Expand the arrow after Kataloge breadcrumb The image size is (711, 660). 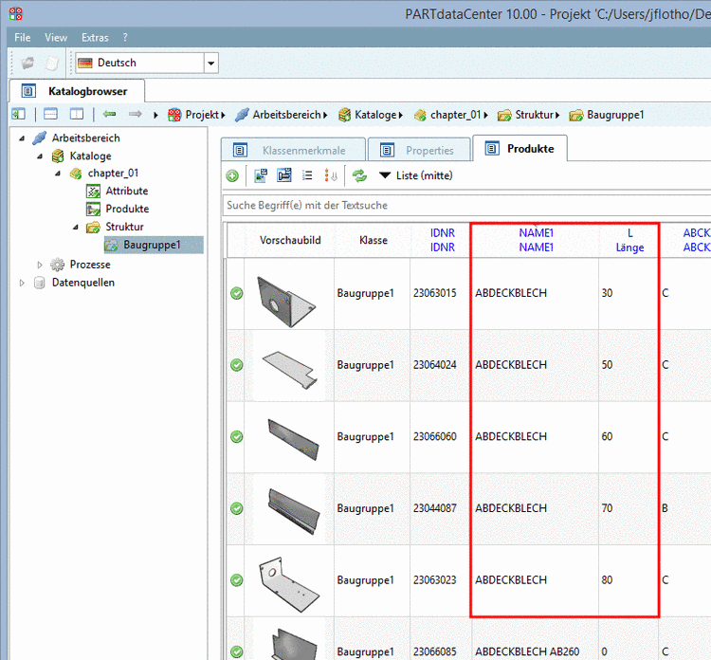401,116
